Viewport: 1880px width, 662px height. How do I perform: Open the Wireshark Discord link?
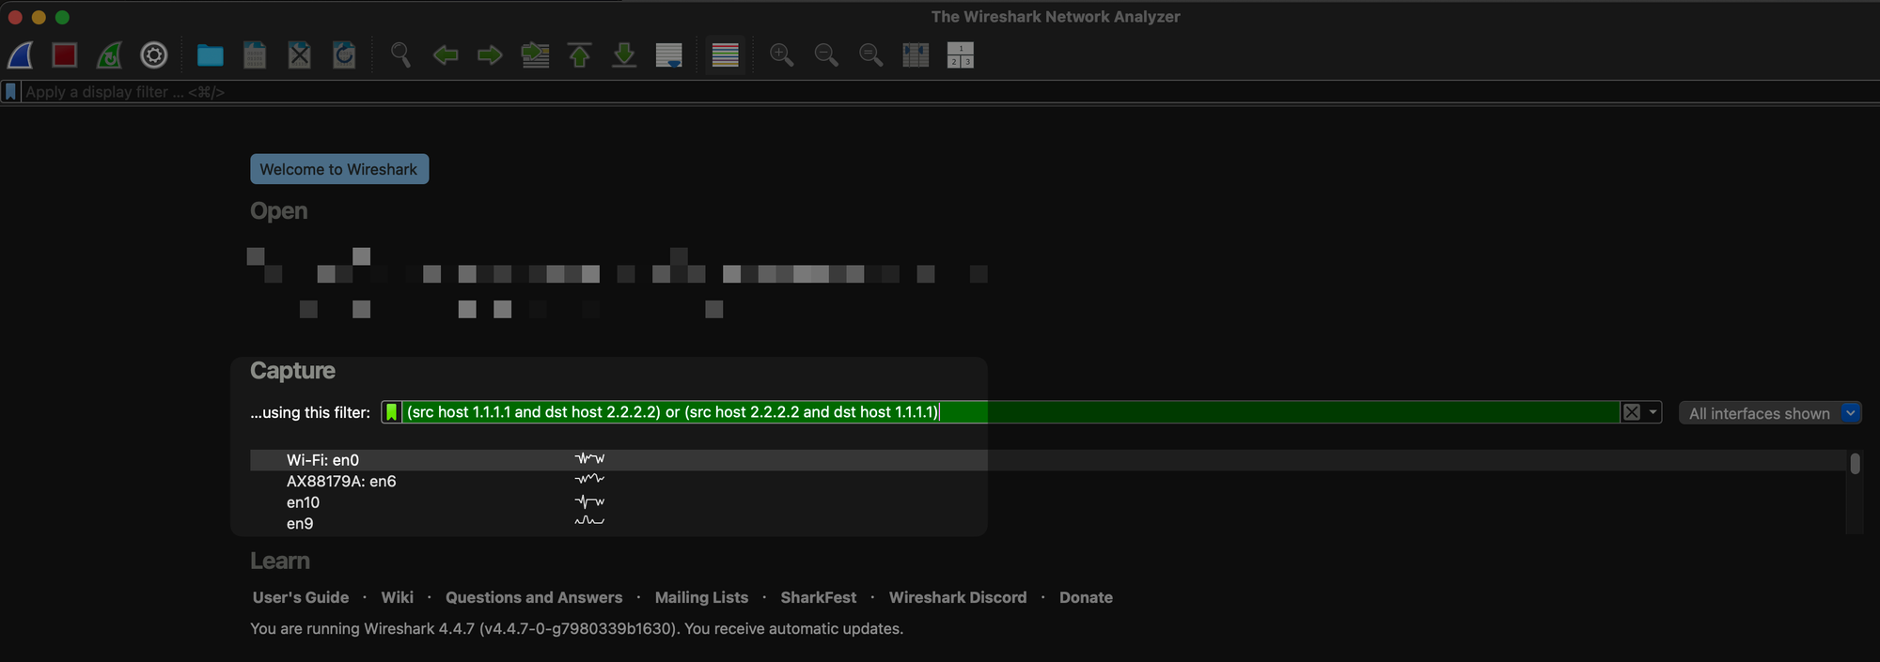coord(958,597)
